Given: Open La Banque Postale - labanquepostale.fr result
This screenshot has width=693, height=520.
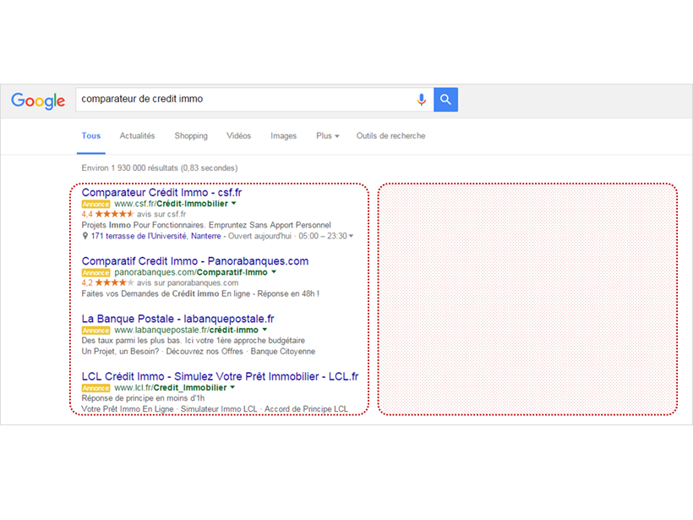Looking at the screenshot, I should coord(177,319).
